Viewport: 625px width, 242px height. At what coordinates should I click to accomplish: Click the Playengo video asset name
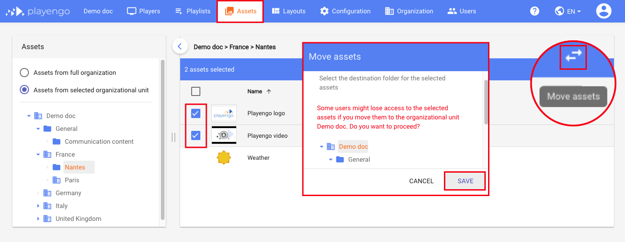coord(267,135)
